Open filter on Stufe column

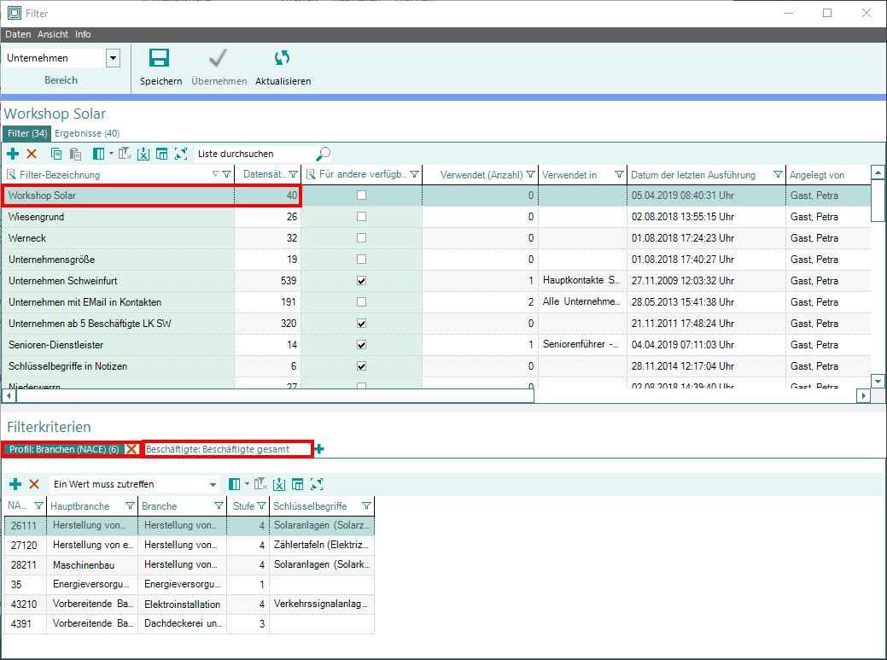click(x=261, y=505)
